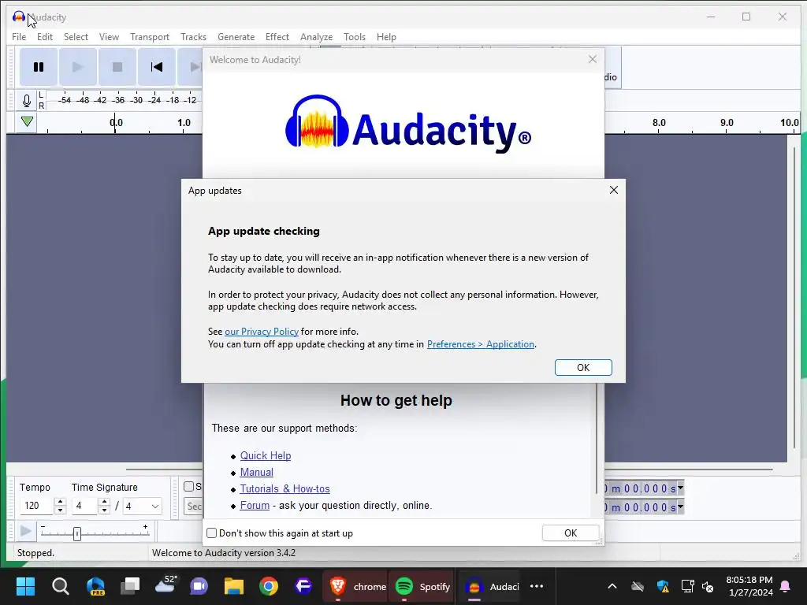Open the Tools menu
The image size is (807, 605).
point(355,37)
